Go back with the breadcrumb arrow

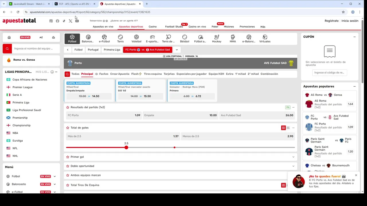pyautogui.click(x=68, y=50)
